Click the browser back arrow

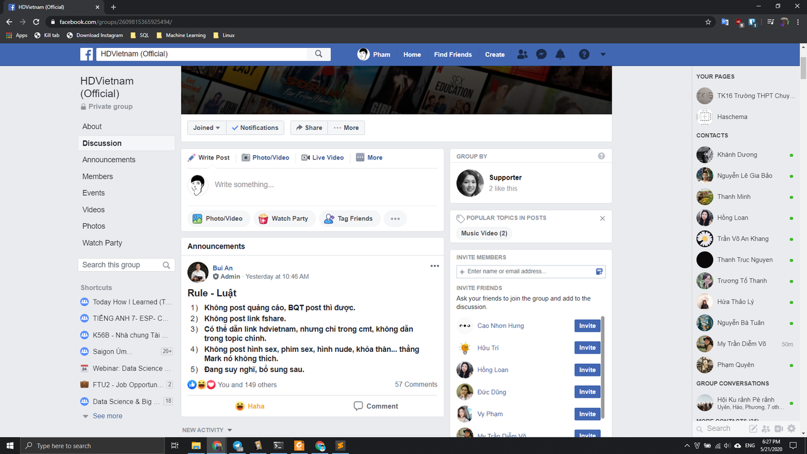pyautogui.click(x=9, y=21)
